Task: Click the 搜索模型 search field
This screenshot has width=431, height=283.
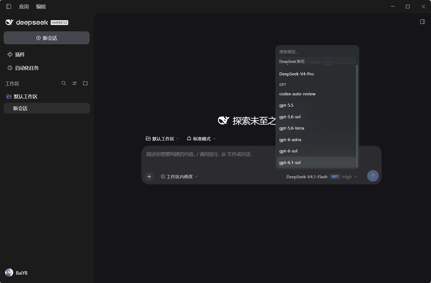Action: coord(317,52)
